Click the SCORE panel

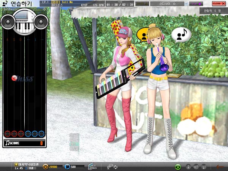(24, 143)
